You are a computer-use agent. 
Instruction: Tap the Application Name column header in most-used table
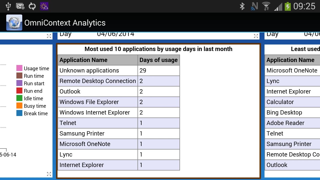98,60
